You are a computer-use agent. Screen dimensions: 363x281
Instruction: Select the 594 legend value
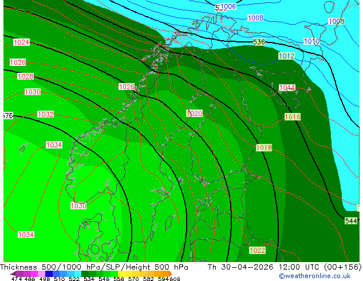click(163, 279)
